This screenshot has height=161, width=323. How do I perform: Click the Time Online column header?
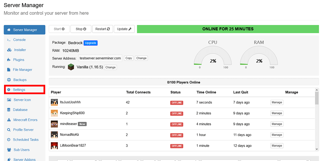coord(206,92)
